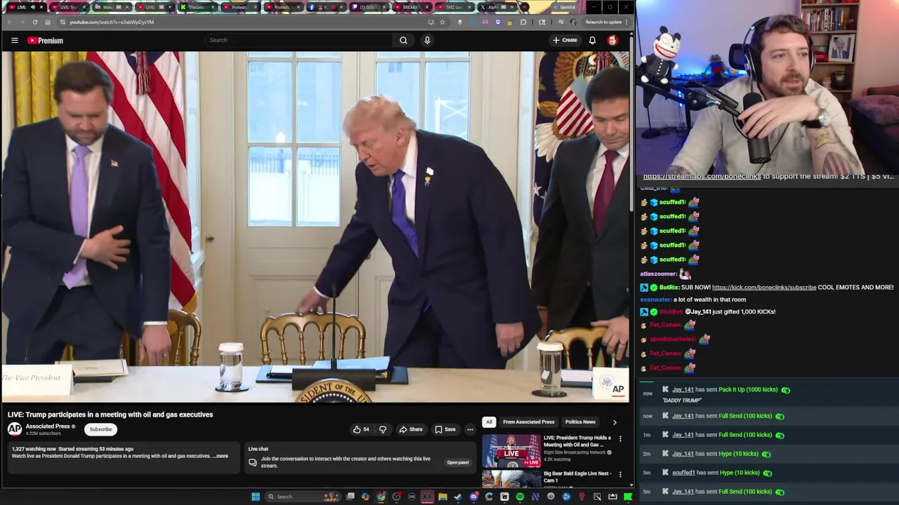Reload the browser page
Viewport: 899px width, 505px height.
coord(34,22)
